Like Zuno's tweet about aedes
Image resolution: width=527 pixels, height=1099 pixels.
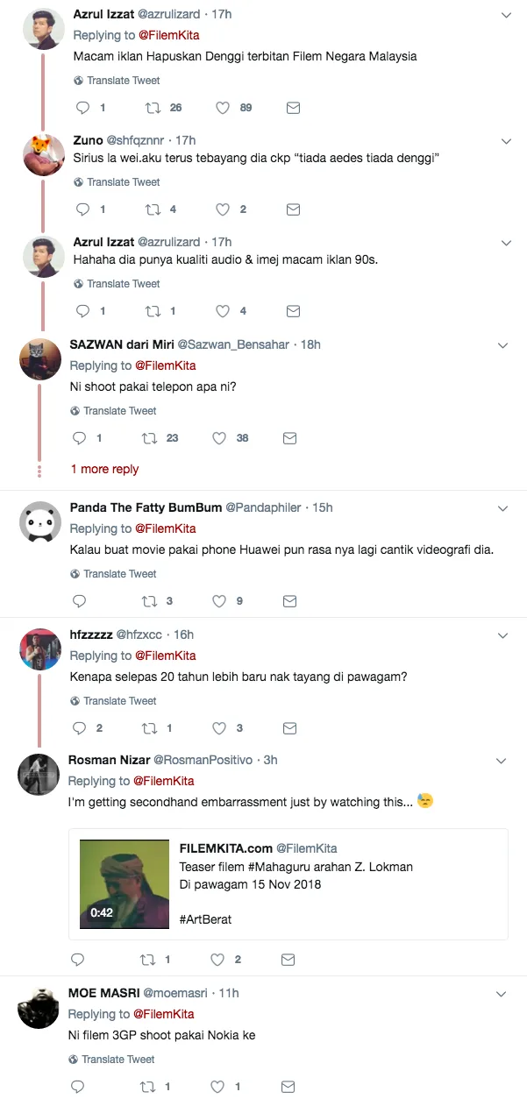223,209
